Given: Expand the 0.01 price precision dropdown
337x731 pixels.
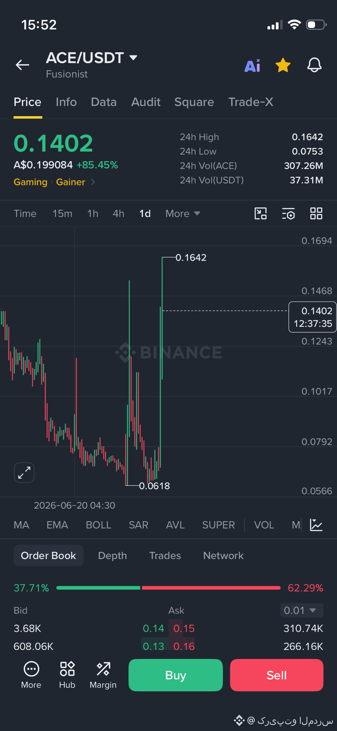Looking at the screenshot, I should 302,610.
